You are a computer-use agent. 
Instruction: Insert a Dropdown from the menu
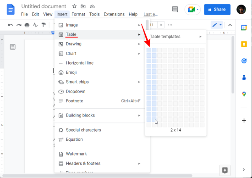point(99,91)
